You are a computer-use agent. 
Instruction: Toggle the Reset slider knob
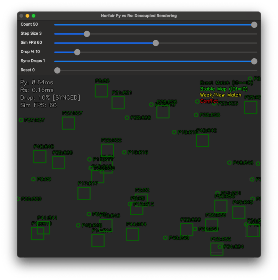57,70
